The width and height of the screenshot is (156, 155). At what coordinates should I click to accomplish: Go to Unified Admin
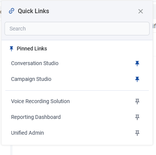(28, 133)
